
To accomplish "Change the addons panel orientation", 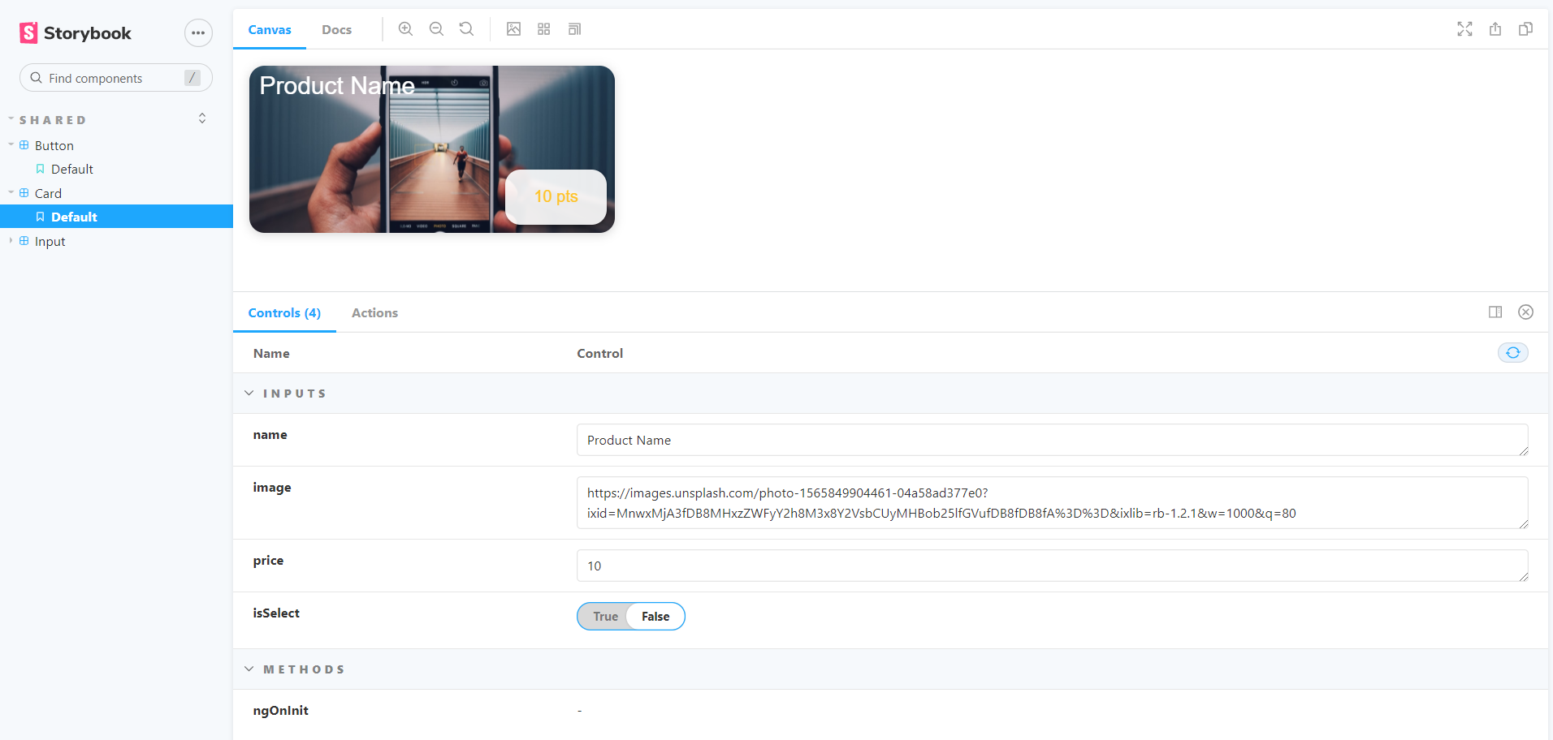I will [1495, 312].
